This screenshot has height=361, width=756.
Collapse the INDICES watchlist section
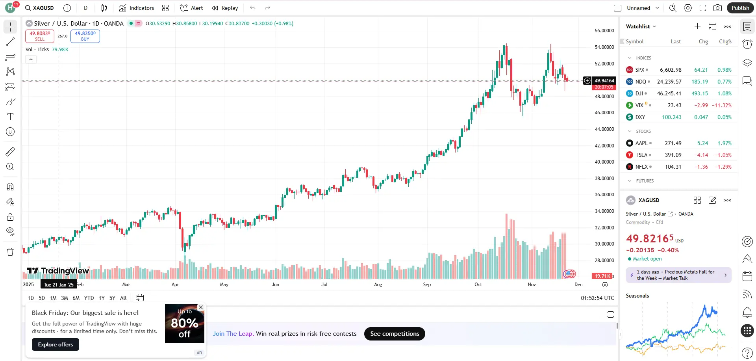pos(629,58)
